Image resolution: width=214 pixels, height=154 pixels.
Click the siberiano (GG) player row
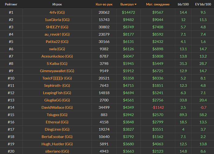[x=107, y=151]
